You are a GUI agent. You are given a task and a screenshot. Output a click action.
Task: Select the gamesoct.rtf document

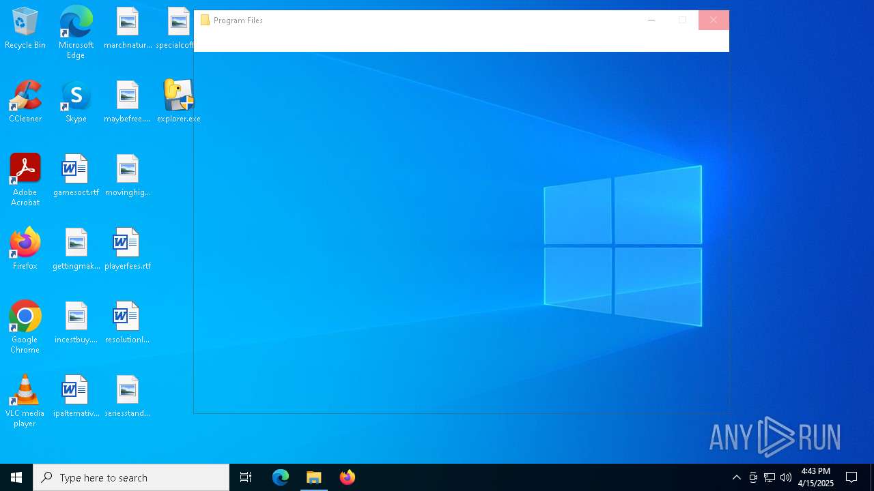pos(76,175)
